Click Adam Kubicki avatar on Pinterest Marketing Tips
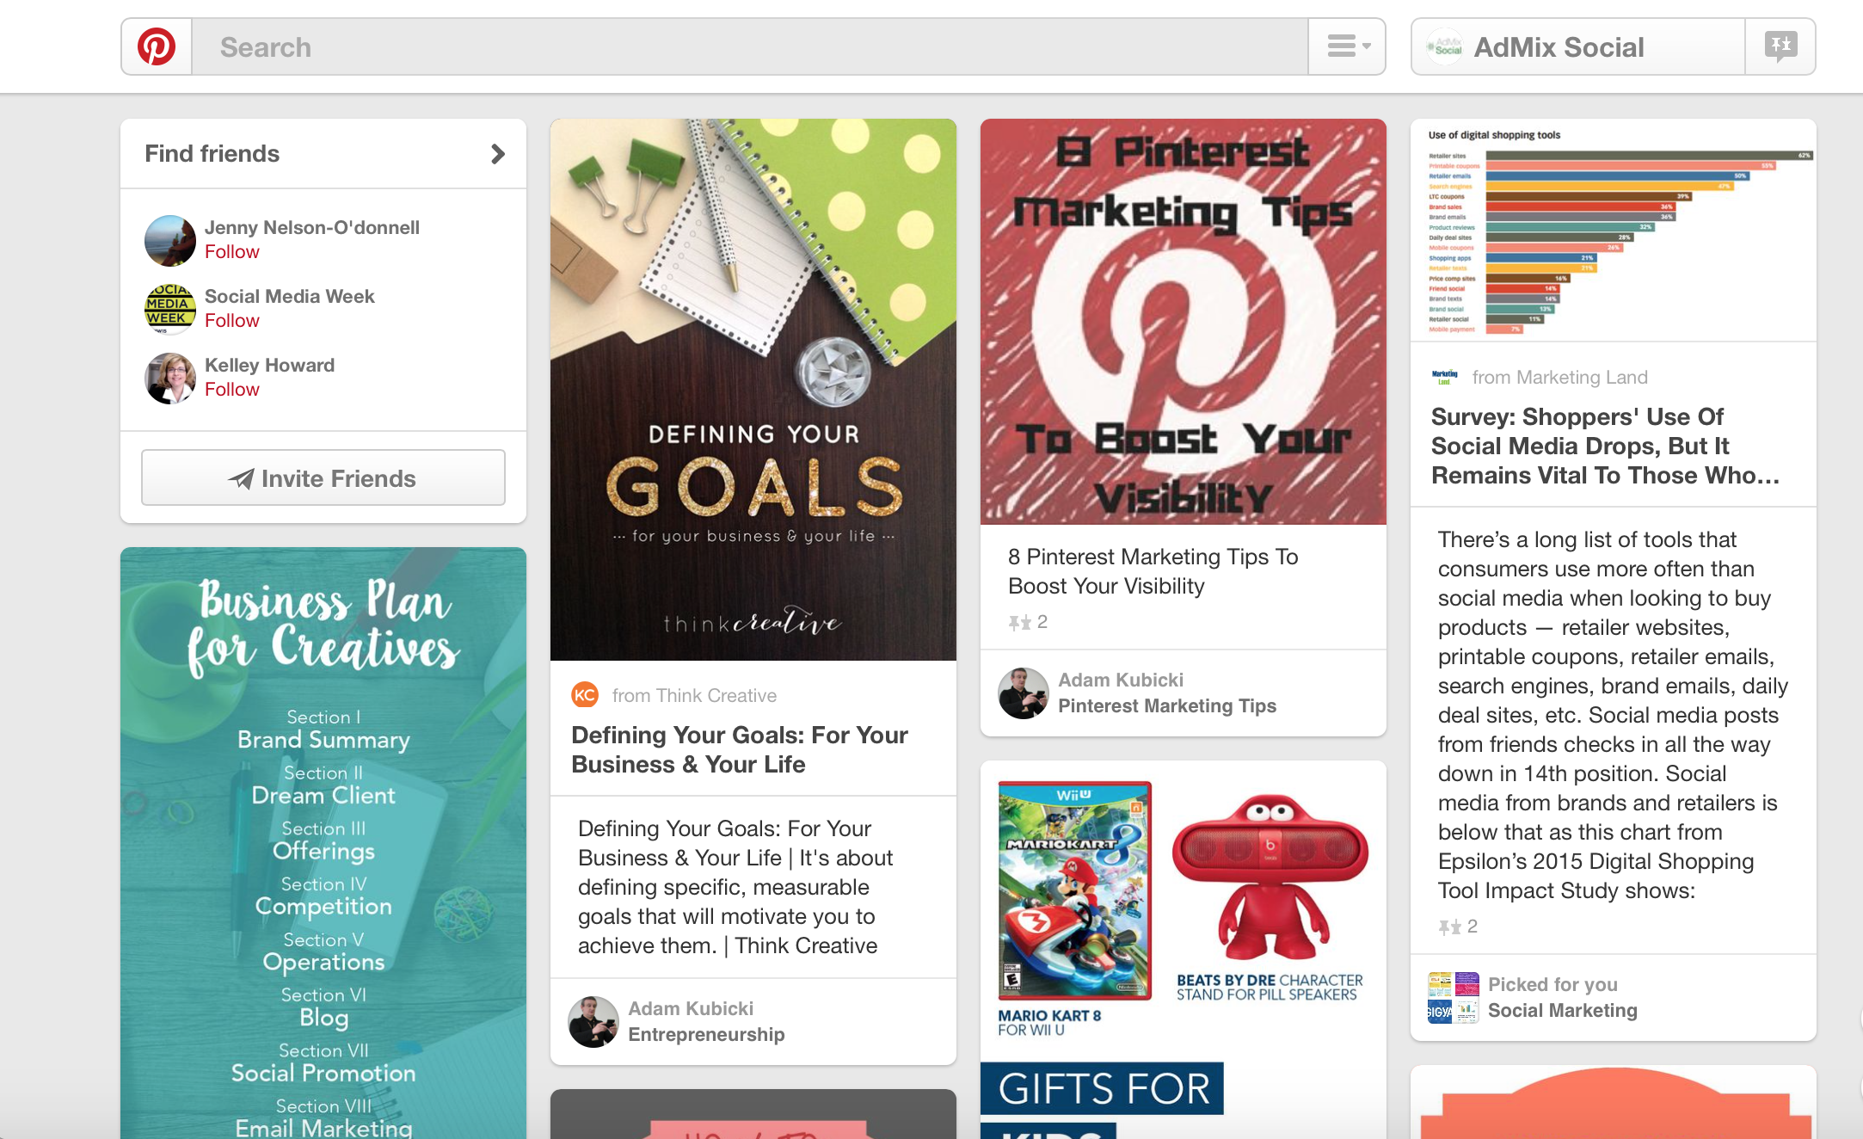 (1024, 693)
